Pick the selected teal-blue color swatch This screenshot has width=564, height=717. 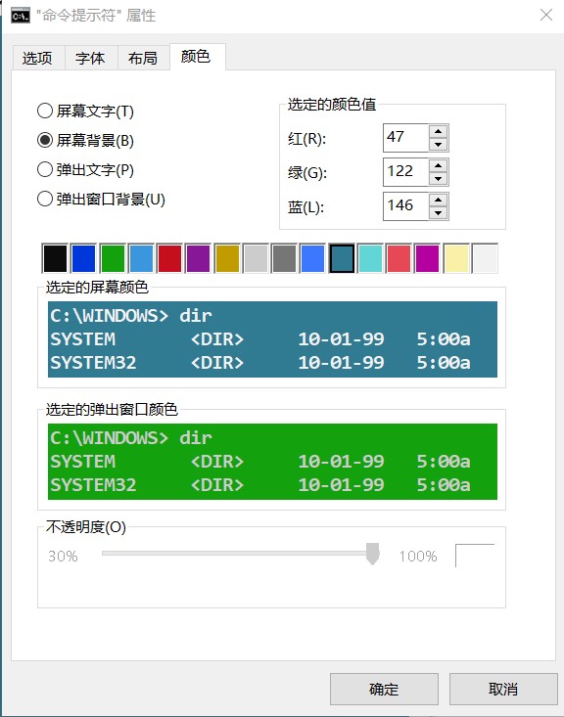tap(342, 258)
